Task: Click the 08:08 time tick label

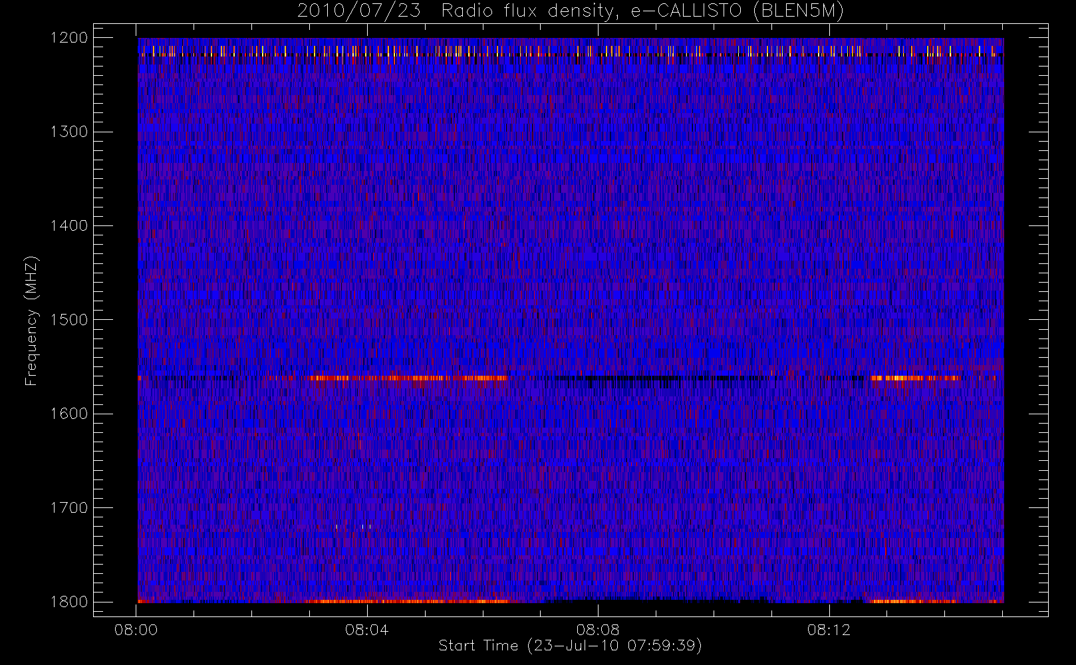Action: [x=598, y=630]
